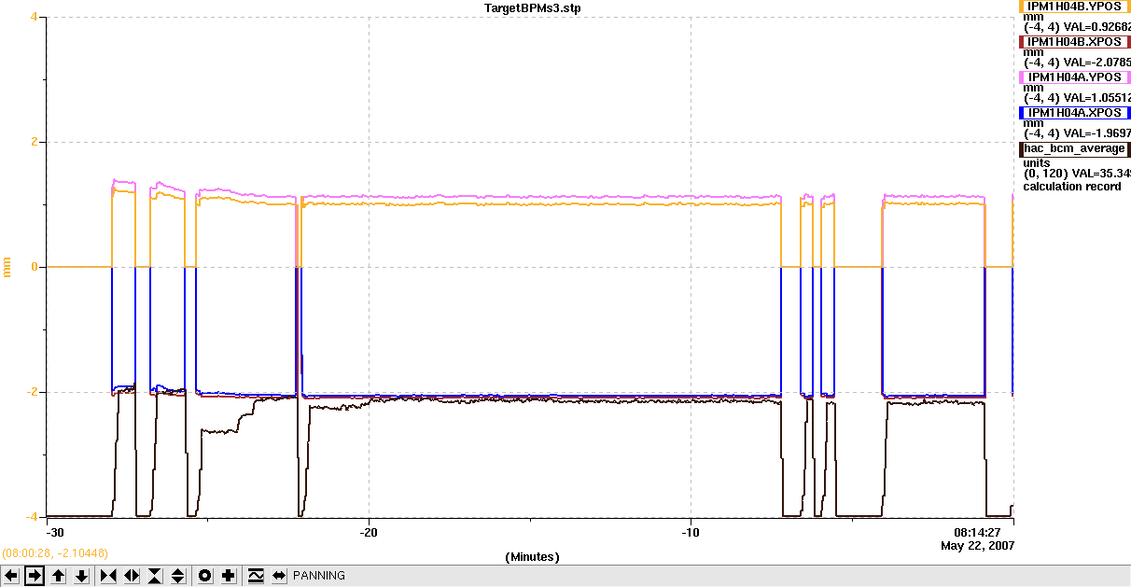This screenshot has height=587, width=1131.
Task: Select the IPM1H04A.YPOS legend entry
Action: click(1074, 77)
